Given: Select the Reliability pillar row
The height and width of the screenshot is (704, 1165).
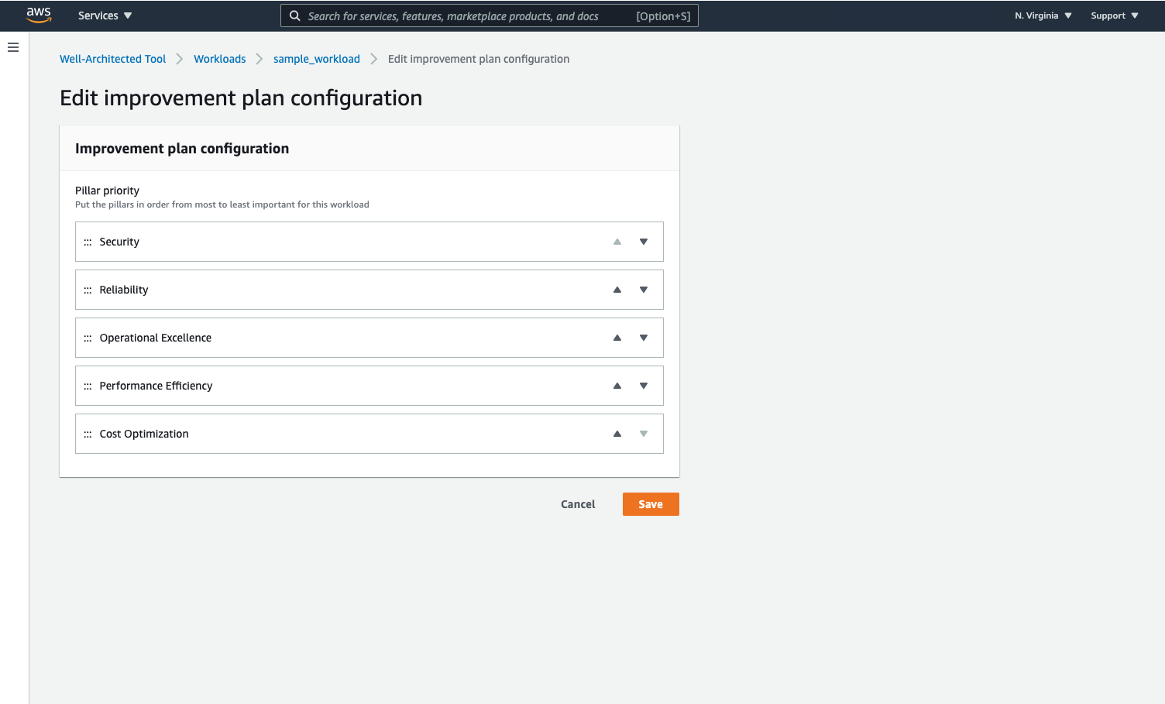Looking at the screenshot, I should coord(369,290).
